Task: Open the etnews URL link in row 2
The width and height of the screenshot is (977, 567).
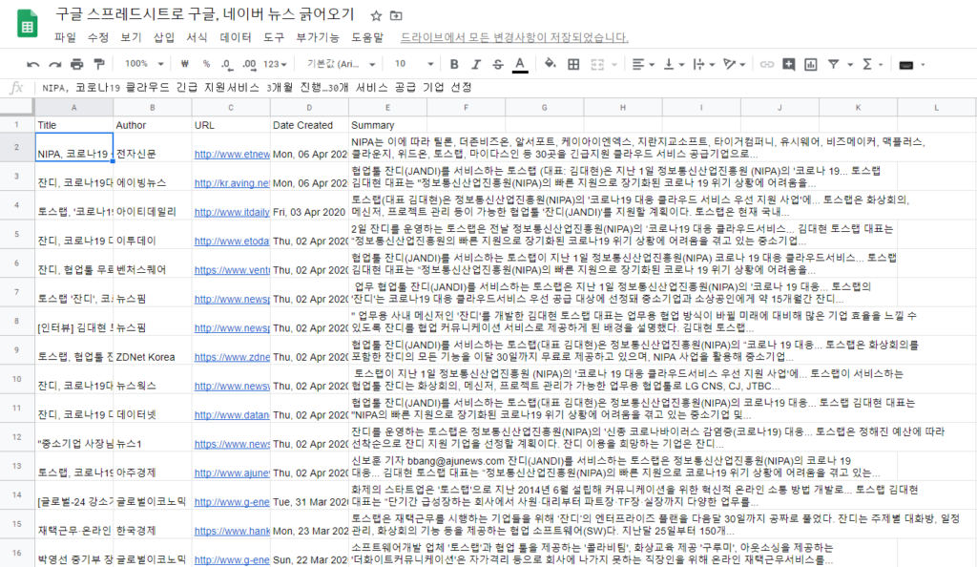Action: (x=232, y=154)
